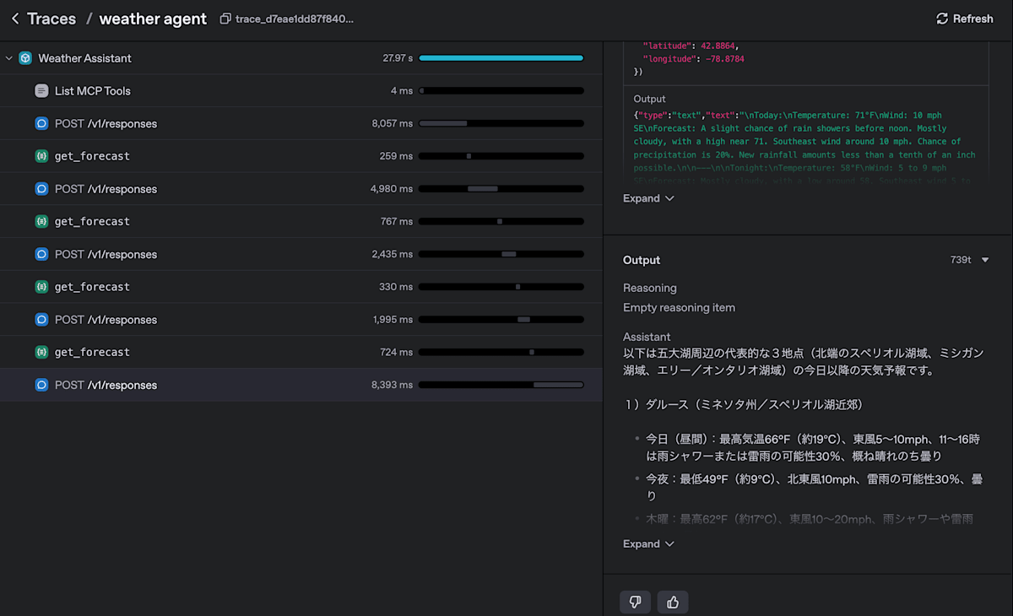Click the Refresh button
The height and width of the screenshot is (616, 1013).
965,19
